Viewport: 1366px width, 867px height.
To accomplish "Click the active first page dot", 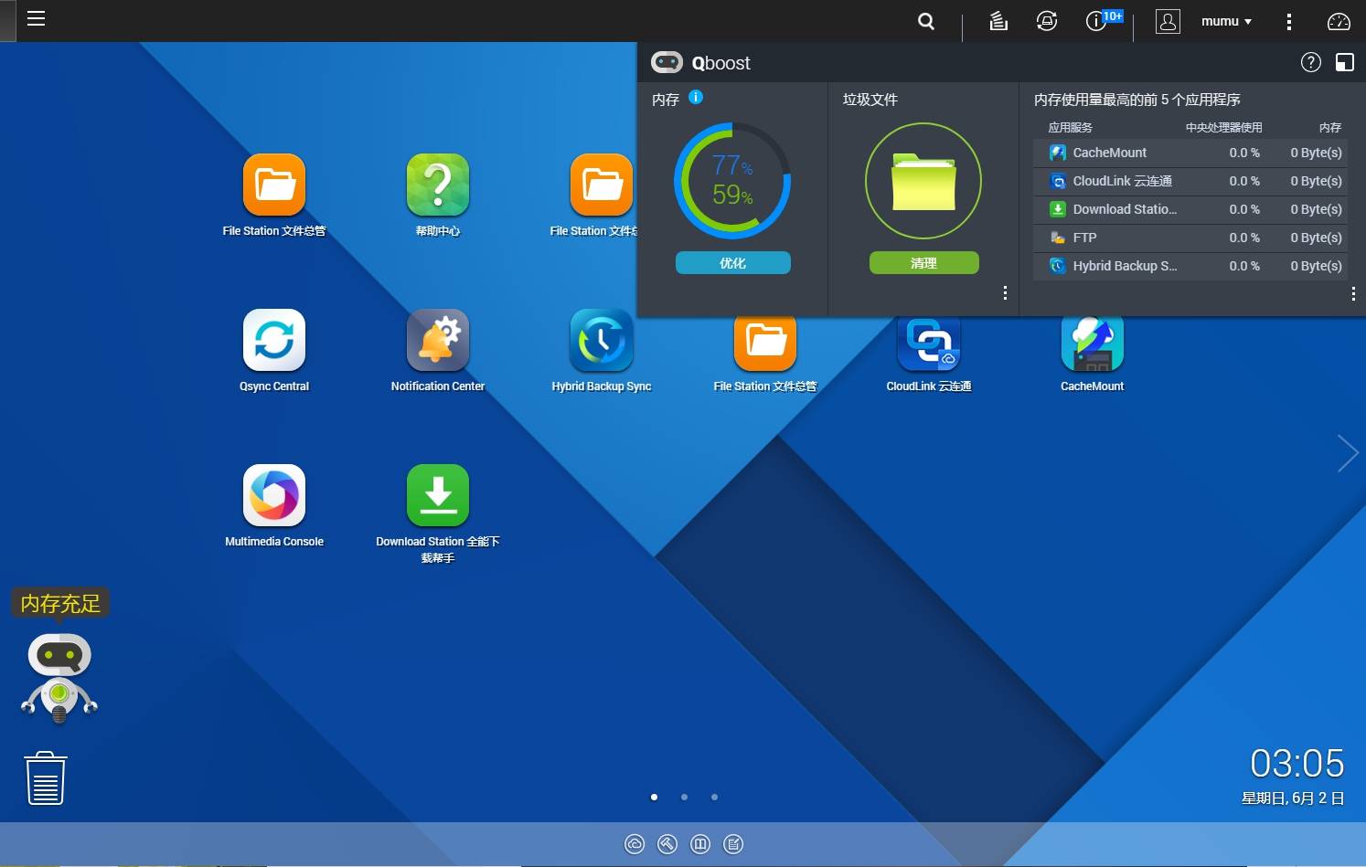I will pos(654,797).
